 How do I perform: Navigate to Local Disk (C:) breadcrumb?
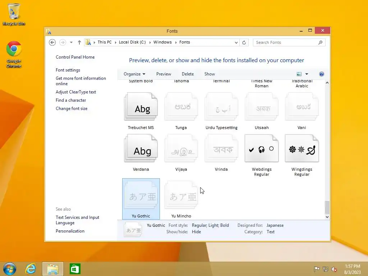(x=132, y=42)
